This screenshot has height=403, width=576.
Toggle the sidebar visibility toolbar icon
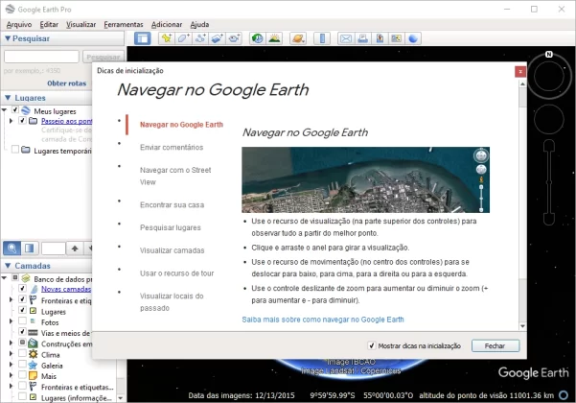pyautogui.click(x=143, y=38)
